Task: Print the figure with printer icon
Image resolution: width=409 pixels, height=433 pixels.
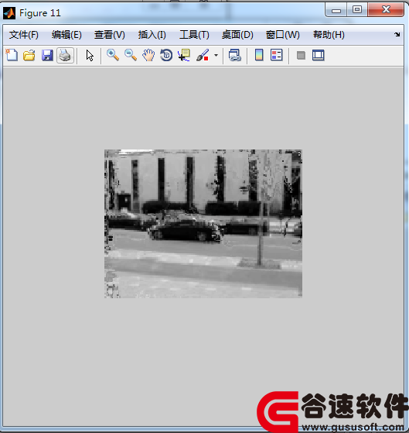Action: 65,56
